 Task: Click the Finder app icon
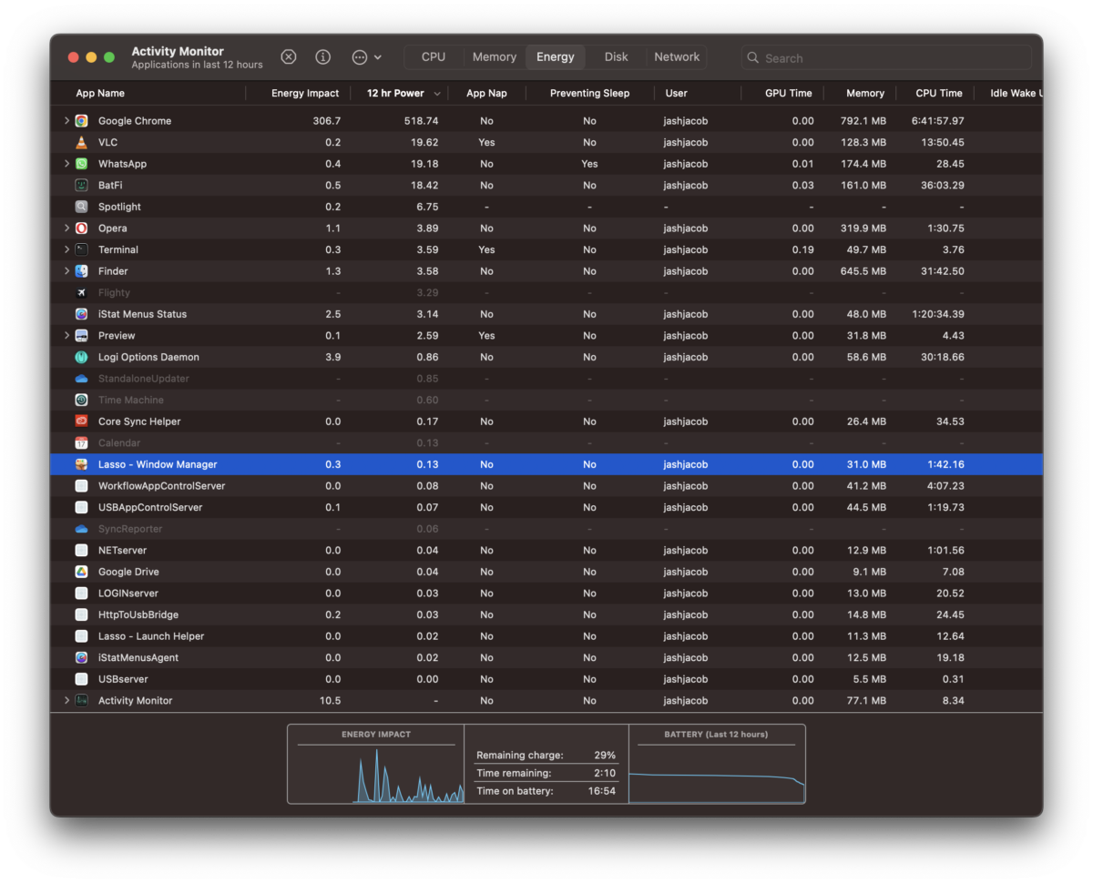(x=82, y=271)
